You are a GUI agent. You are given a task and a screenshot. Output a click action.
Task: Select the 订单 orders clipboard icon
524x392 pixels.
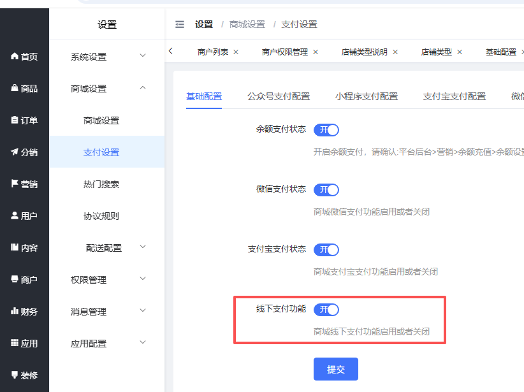(15, 120)
